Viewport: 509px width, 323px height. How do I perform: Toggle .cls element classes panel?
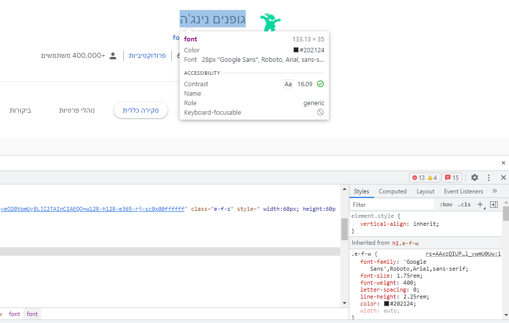464,204
